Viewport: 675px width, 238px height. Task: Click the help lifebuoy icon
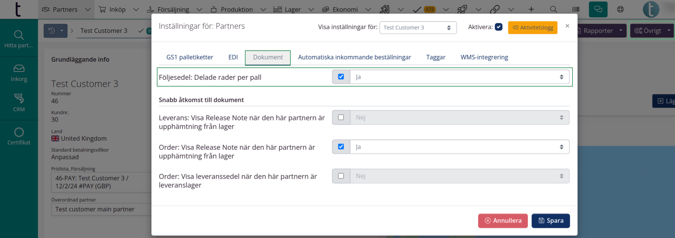[620, 9]
